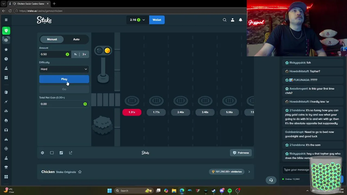Open the Difficulty dropdown showing Hard

tap(64, 69)
